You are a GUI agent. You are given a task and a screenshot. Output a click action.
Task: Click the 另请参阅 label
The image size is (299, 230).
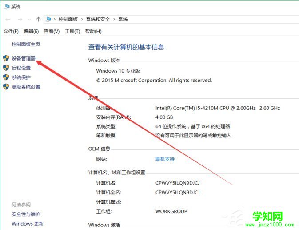click(21, 205)
